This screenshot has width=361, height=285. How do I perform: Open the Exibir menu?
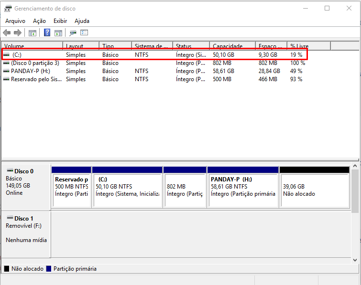[x=60, y=21]
